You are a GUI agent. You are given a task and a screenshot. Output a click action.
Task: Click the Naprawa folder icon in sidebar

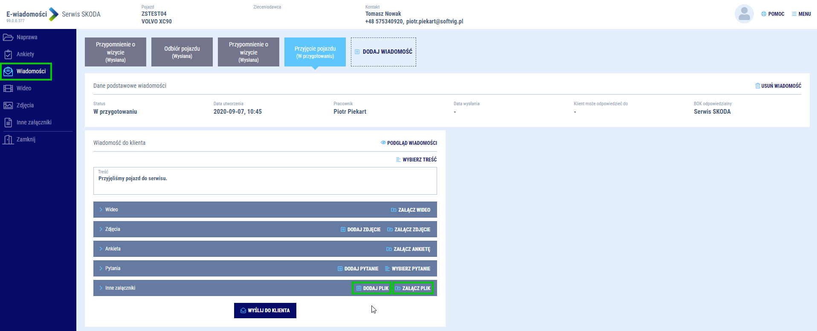click(8, 37)
